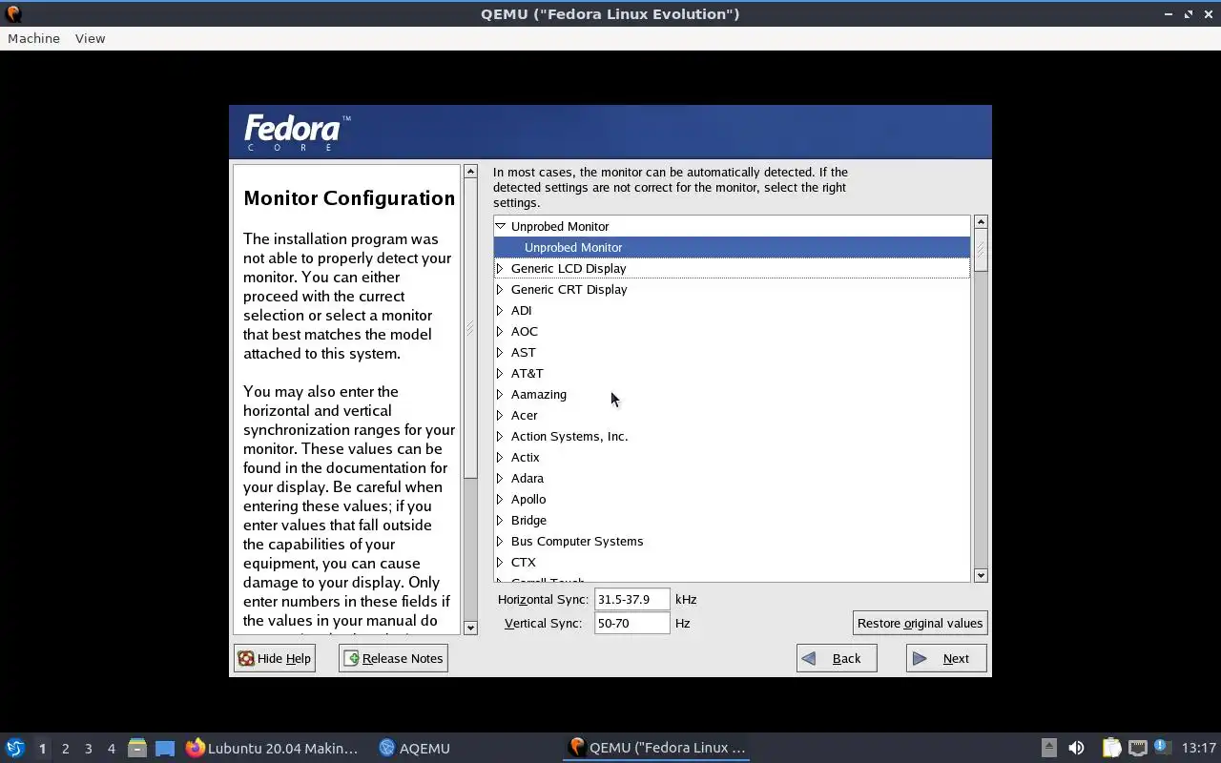Screen dimensions: 1221x763
Task: Click the Vertical Sync input field
Action: coord(631,623)
